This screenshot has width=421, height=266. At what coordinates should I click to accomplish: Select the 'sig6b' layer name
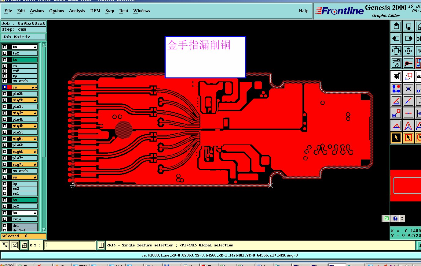(25, 152)
